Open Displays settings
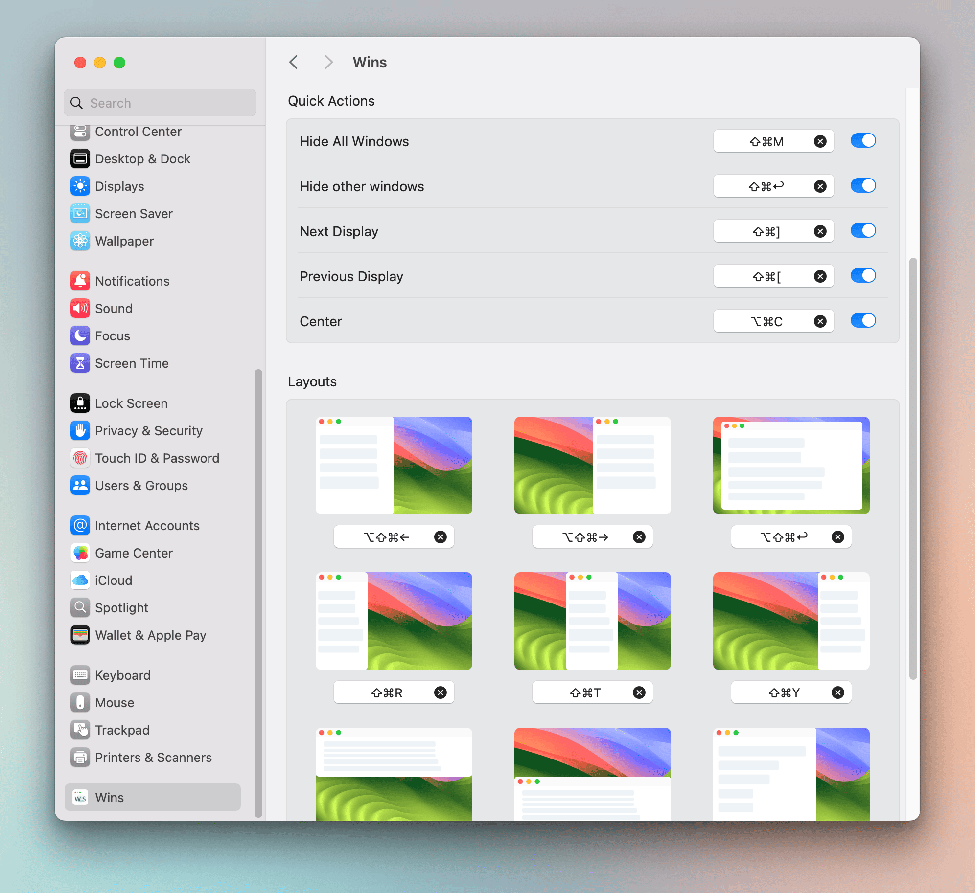 (x=119, y=186)
